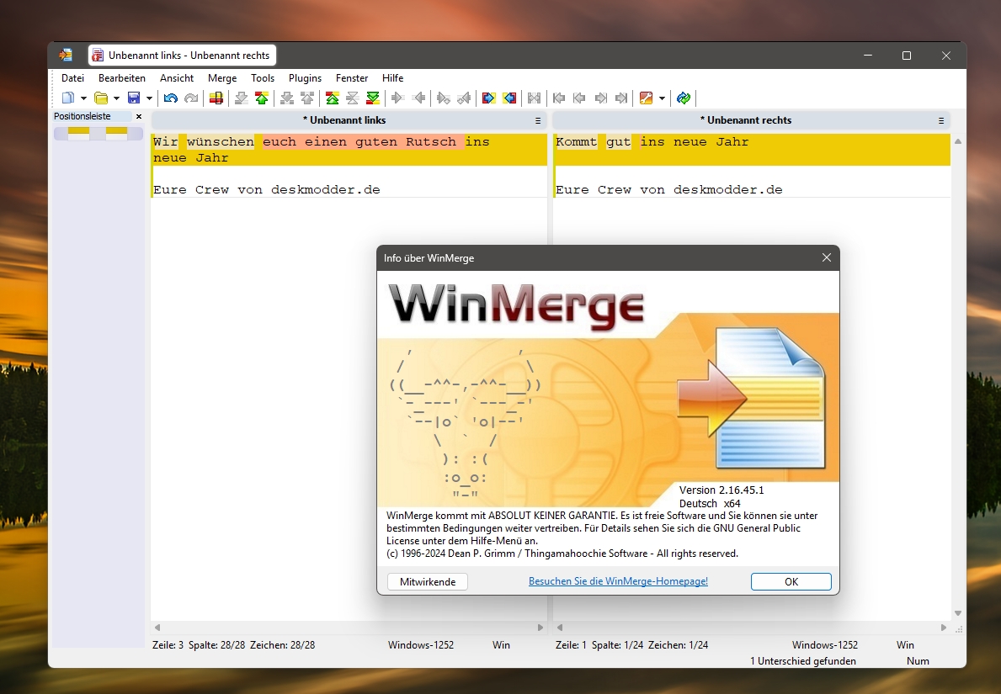Click right pane line 'Kommt gut ins neue Jahr'

coord(652,141)
